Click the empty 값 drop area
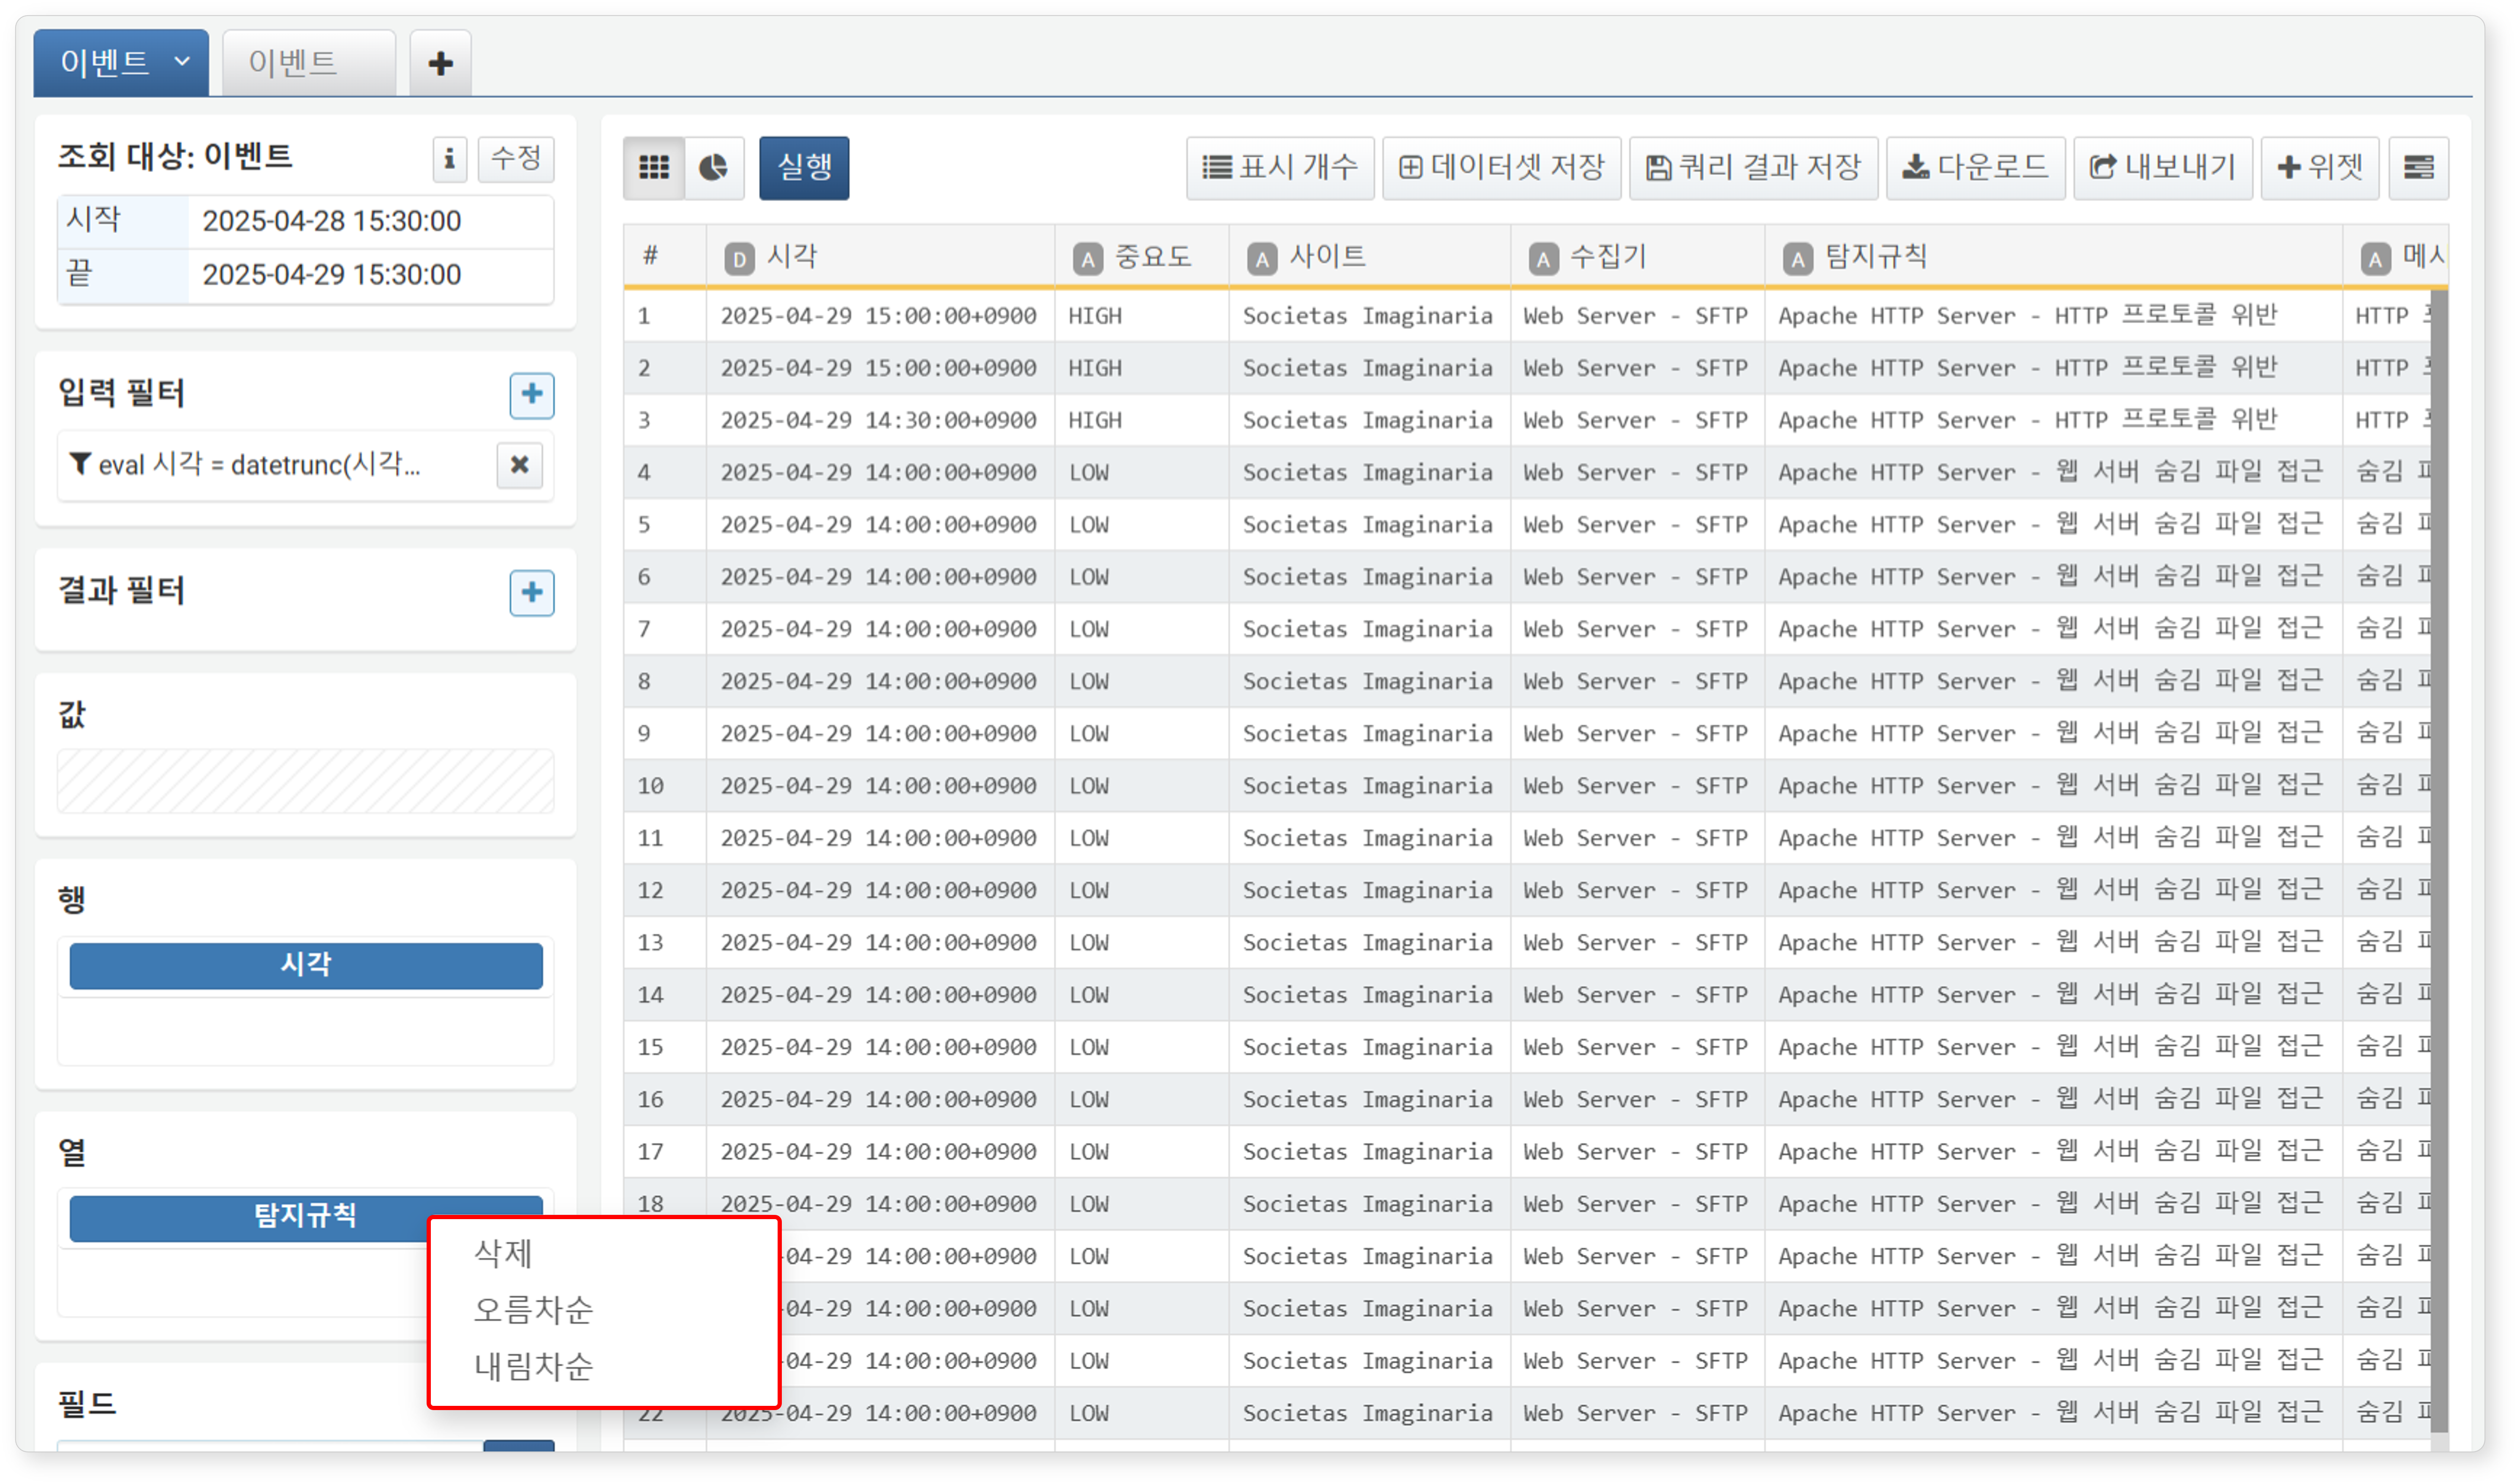The image size is (2517, 1484). pyautogui.click(x=306, y=781)
